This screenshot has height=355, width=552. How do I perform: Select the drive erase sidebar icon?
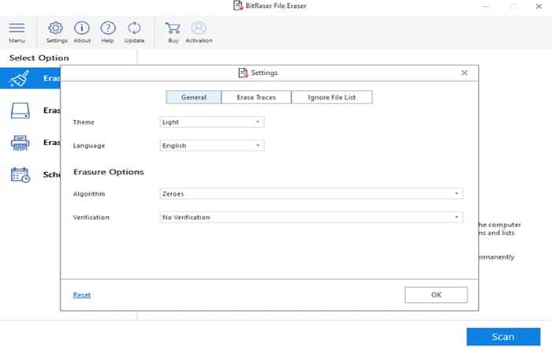[x=20, y=110]
